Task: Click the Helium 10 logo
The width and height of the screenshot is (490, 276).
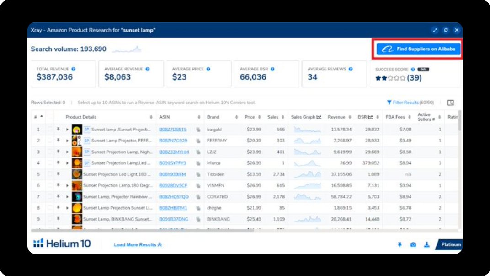Action: tap(62, 243)
